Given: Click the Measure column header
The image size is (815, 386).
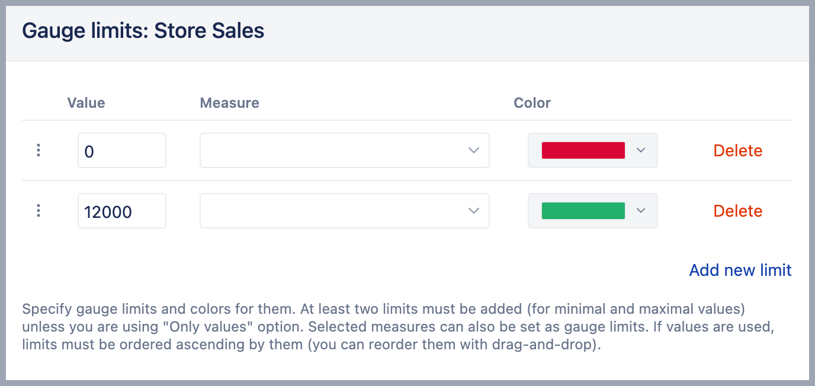Looking at the screenshot, I should 229,103.
